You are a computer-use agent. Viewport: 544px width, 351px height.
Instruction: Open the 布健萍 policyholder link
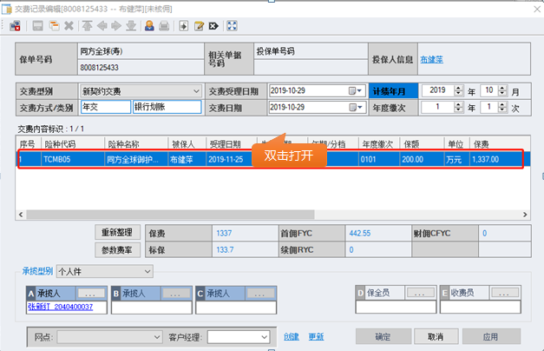(431, 59)
